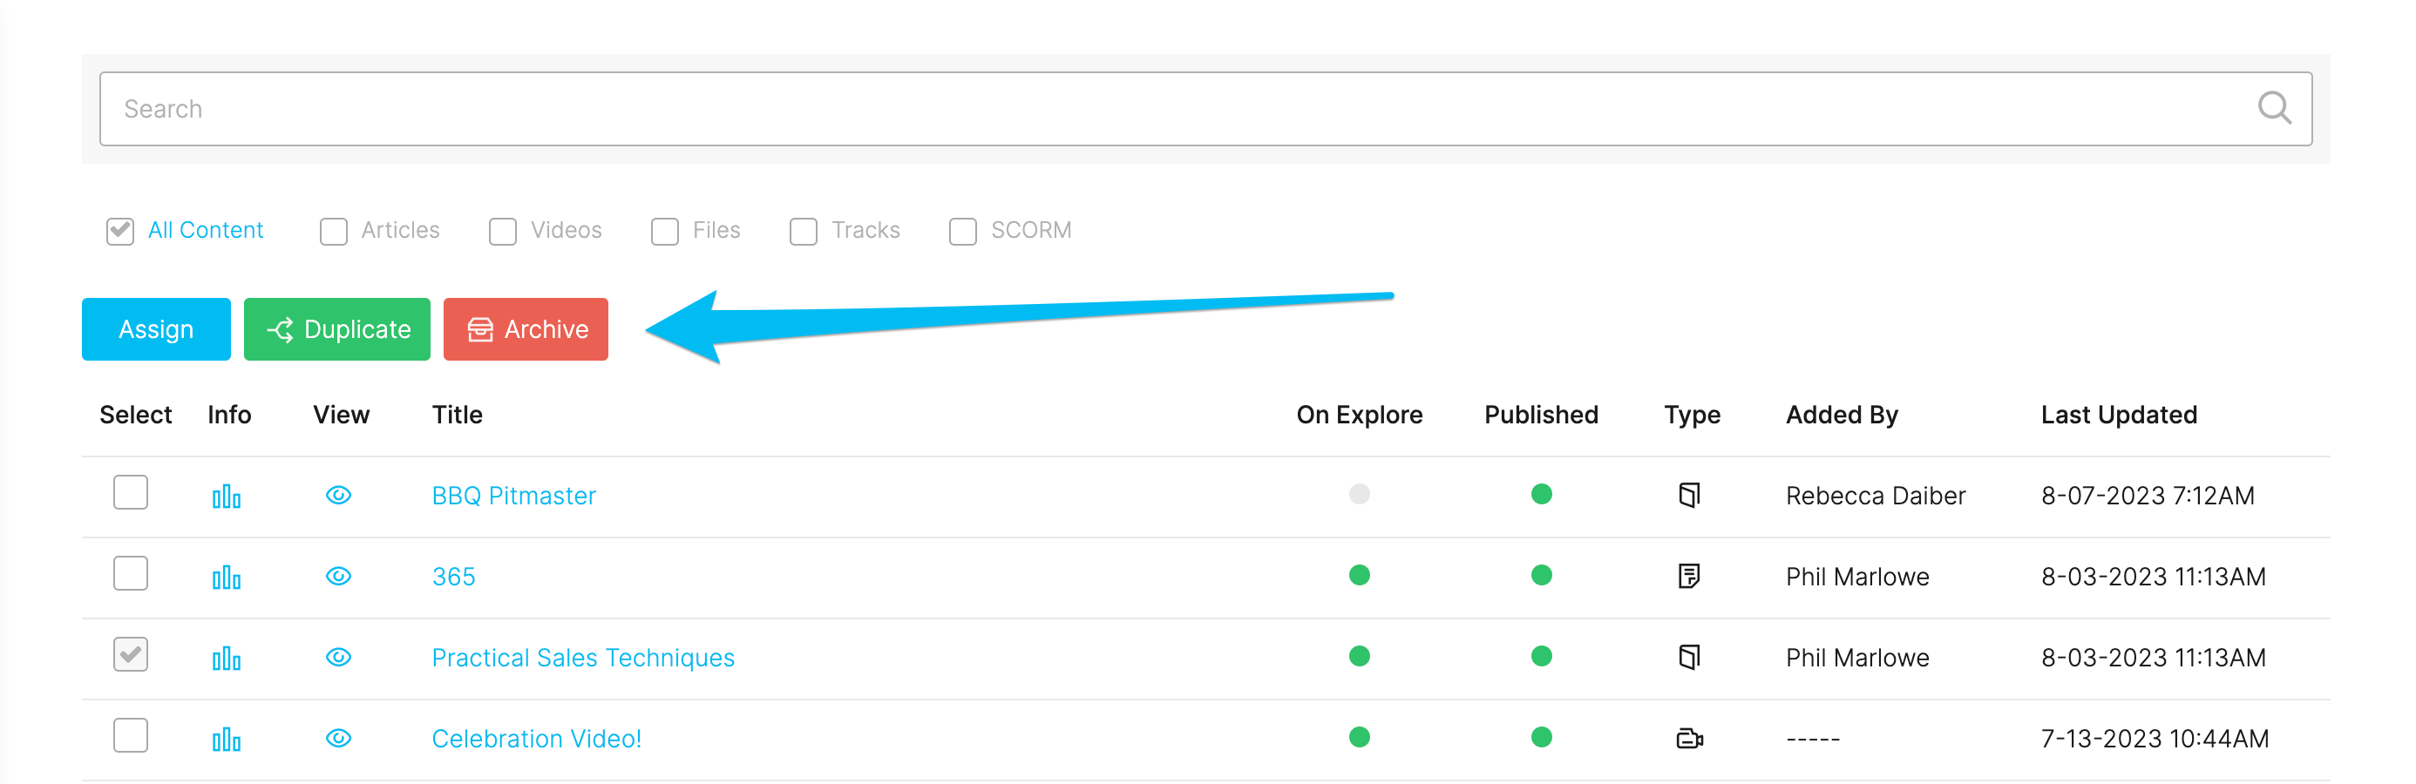
Task: View 365 via eye icon
Action: 338,576
